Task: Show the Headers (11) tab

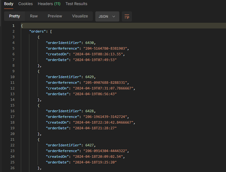Action: pyautogui.click(x=49, y=4)
